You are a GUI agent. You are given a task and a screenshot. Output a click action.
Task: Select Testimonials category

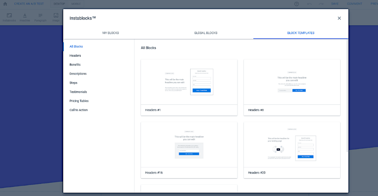(78, 92)
